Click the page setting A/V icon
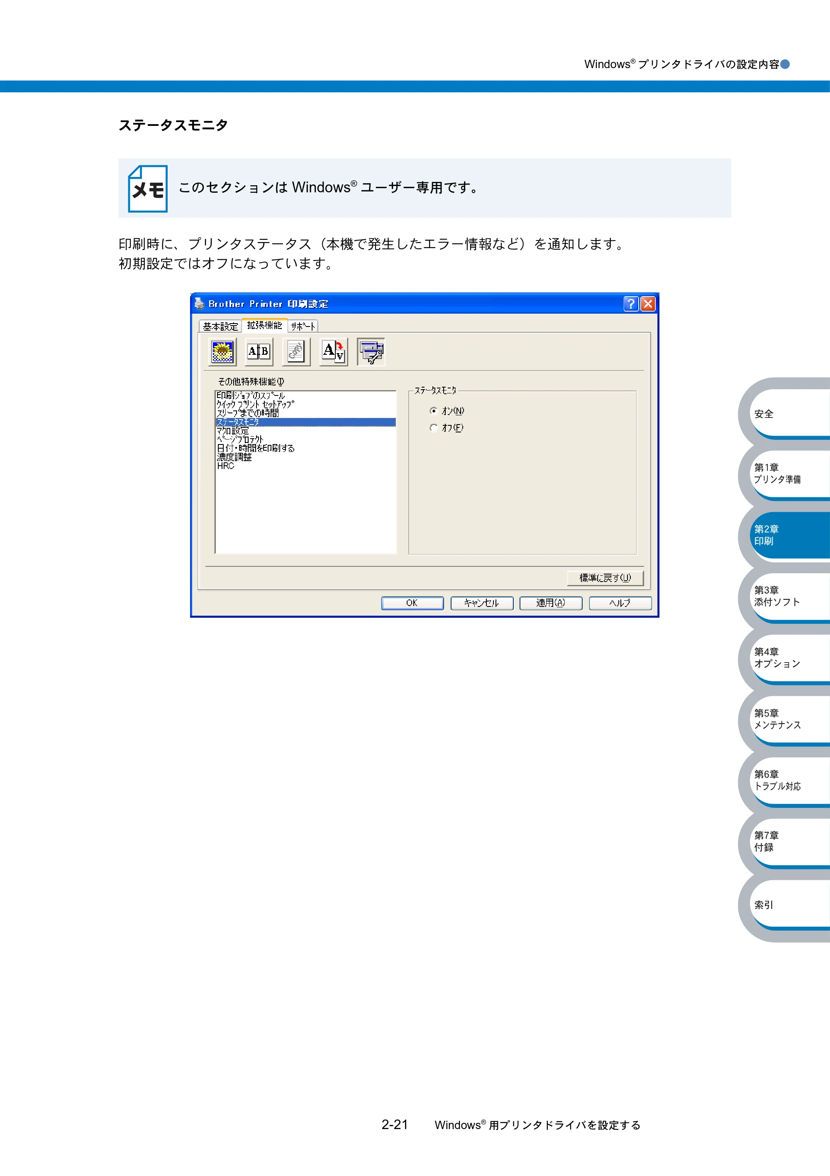This screenshot has width=830, height=1176. (334, 352)
